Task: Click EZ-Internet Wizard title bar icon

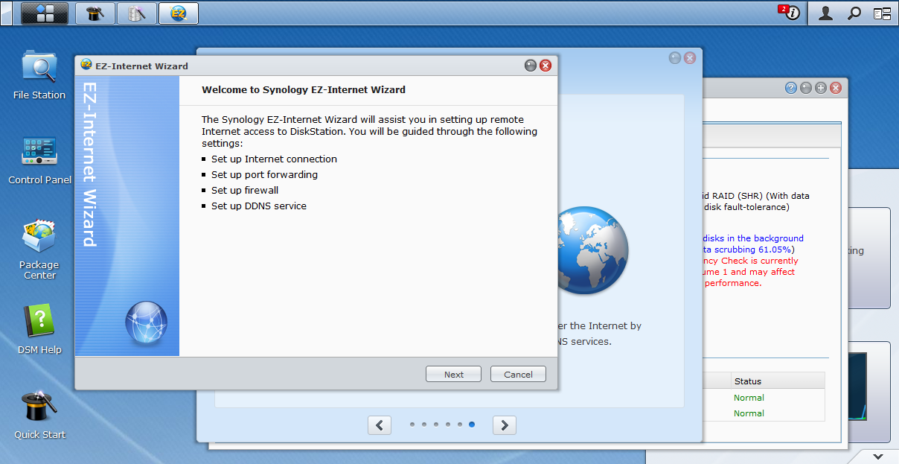Action: point(86,66)
